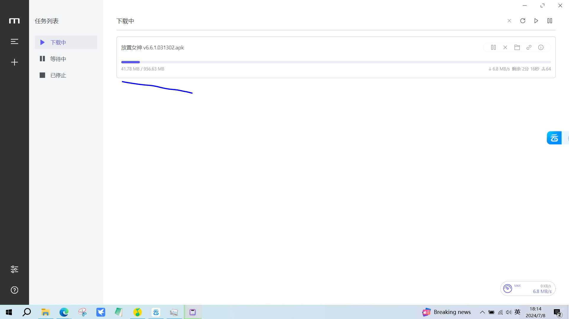Open the speed meter widget
The image size is (569, 319).
tap(528, 289)
